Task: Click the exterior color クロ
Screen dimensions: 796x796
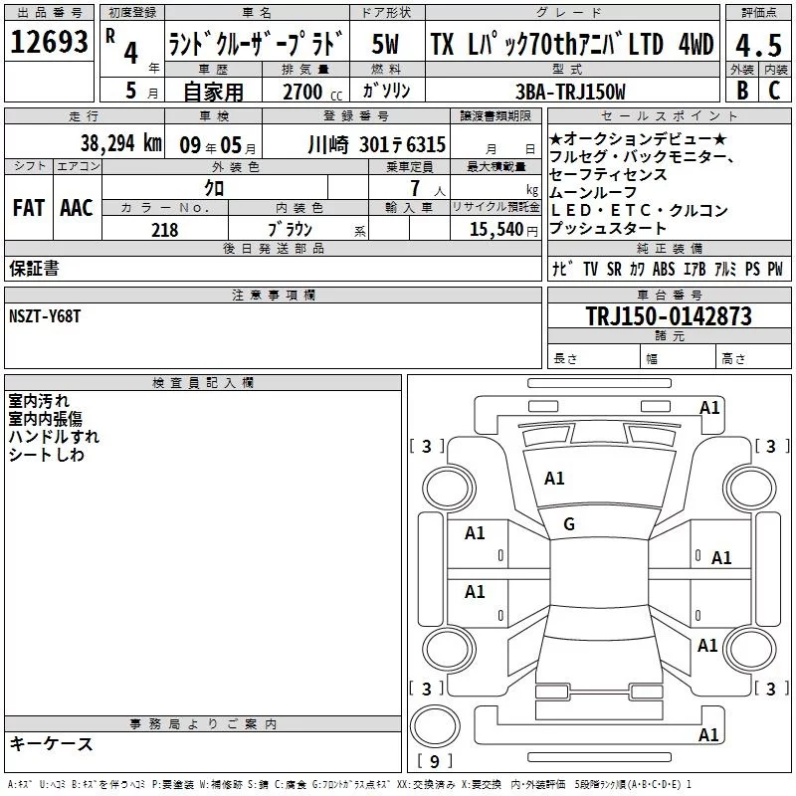Action: 214,188
